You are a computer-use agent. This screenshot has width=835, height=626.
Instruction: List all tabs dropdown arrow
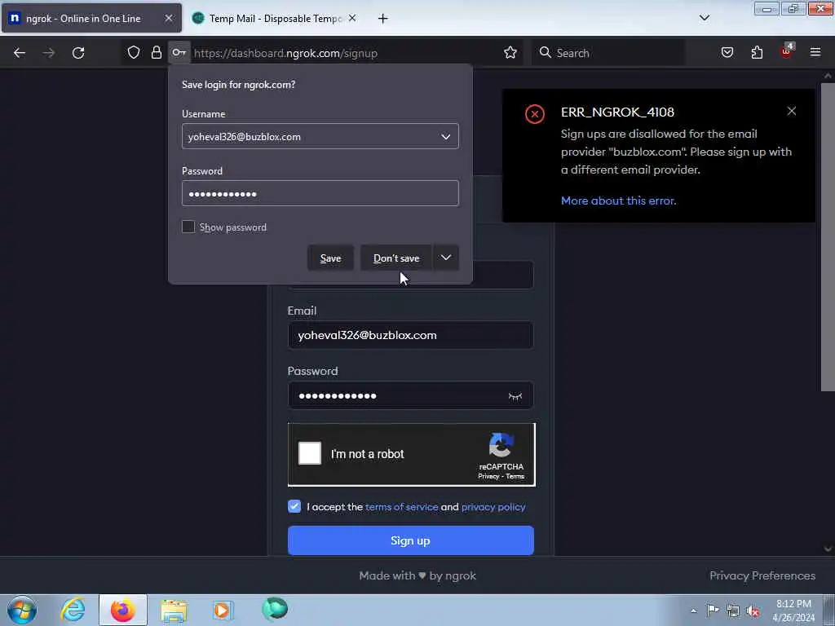point(704,18)
